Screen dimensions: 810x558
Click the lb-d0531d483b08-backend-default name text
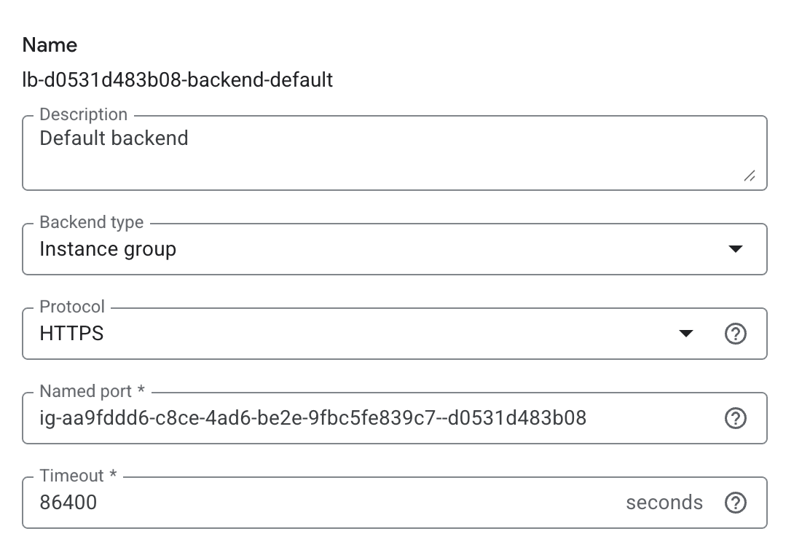click(x=178, y=79)
